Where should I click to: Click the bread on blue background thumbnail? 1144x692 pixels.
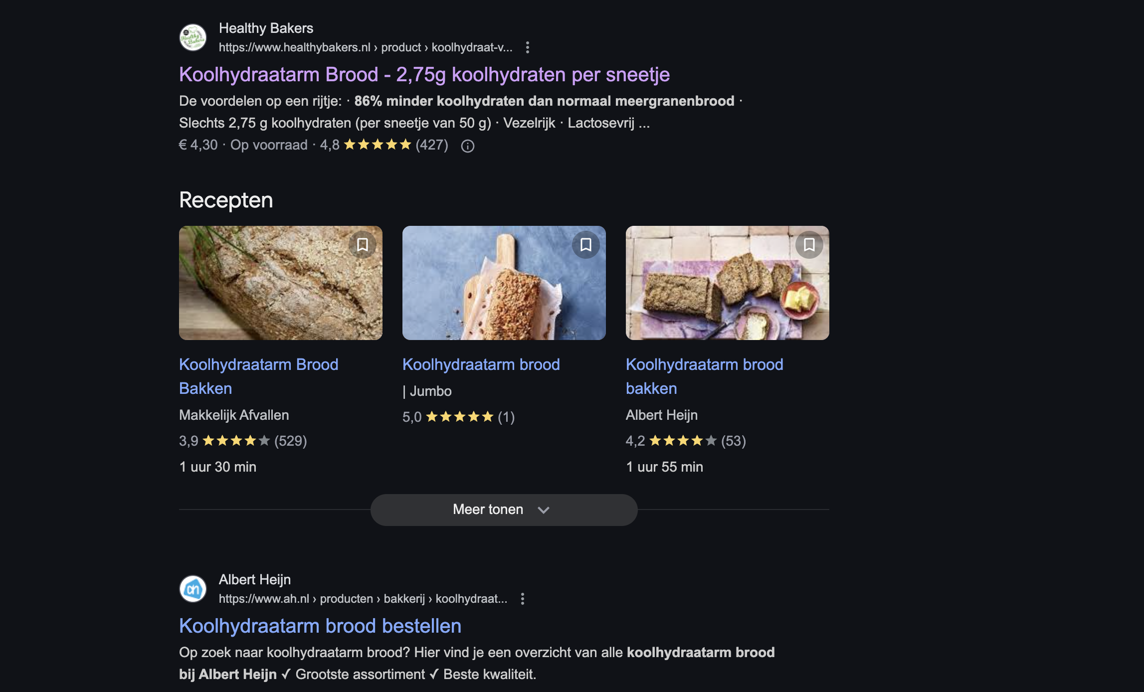coord(494,289)
